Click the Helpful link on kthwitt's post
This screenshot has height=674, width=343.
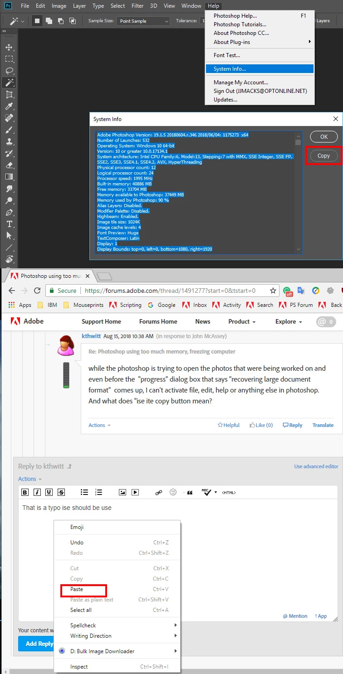(x=228, y=425)
